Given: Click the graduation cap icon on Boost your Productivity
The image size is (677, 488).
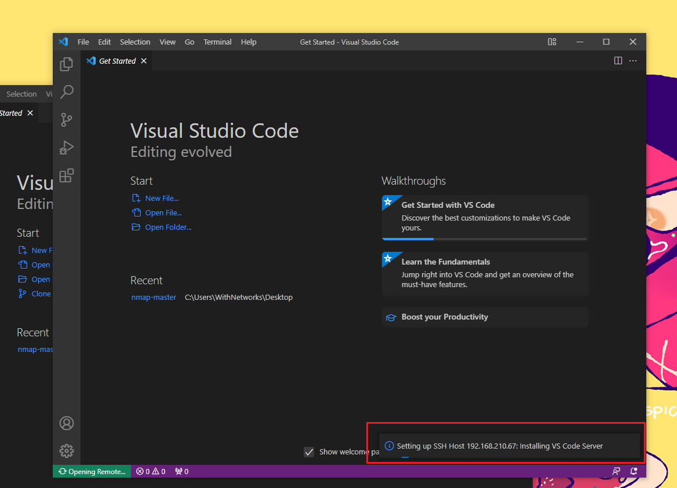Looking at the screenshot, I should 391,317.
